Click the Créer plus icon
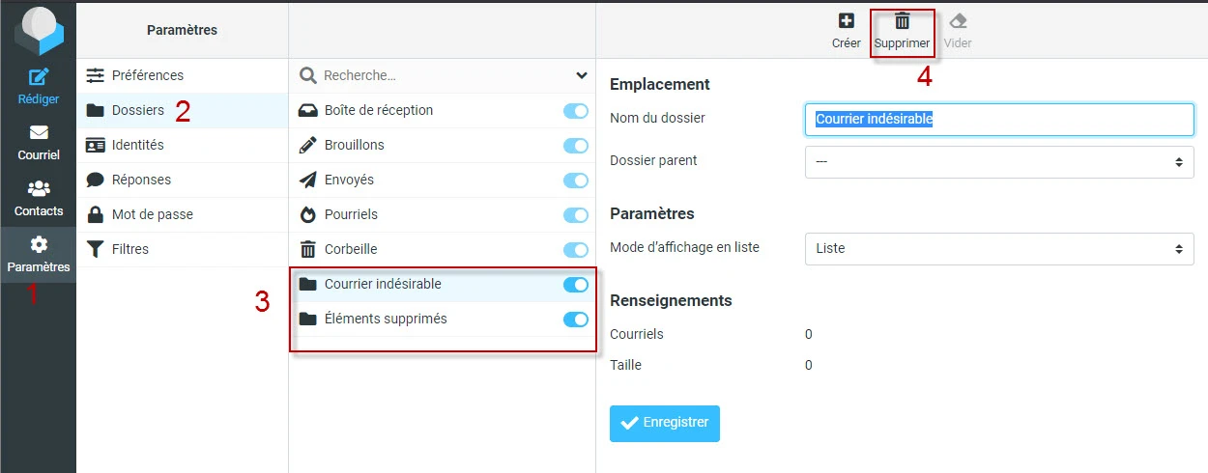Image resolution: width=1208 pixels, height=473 pixels. click(846, 21)
